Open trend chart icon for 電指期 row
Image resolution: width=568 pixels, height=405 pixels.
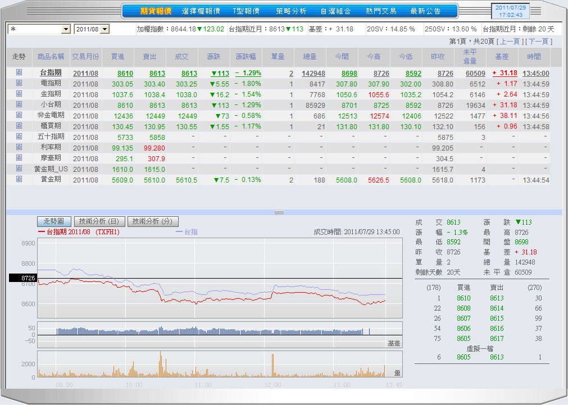point(19,83)
